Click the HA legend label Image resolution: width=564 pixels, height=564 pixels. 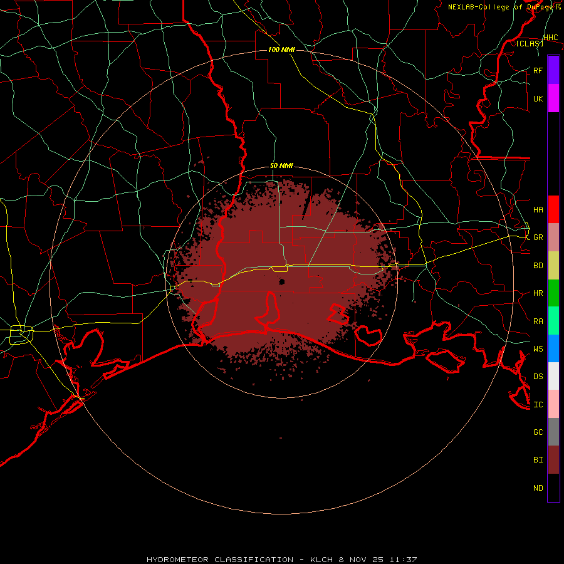tap(538, 209)
